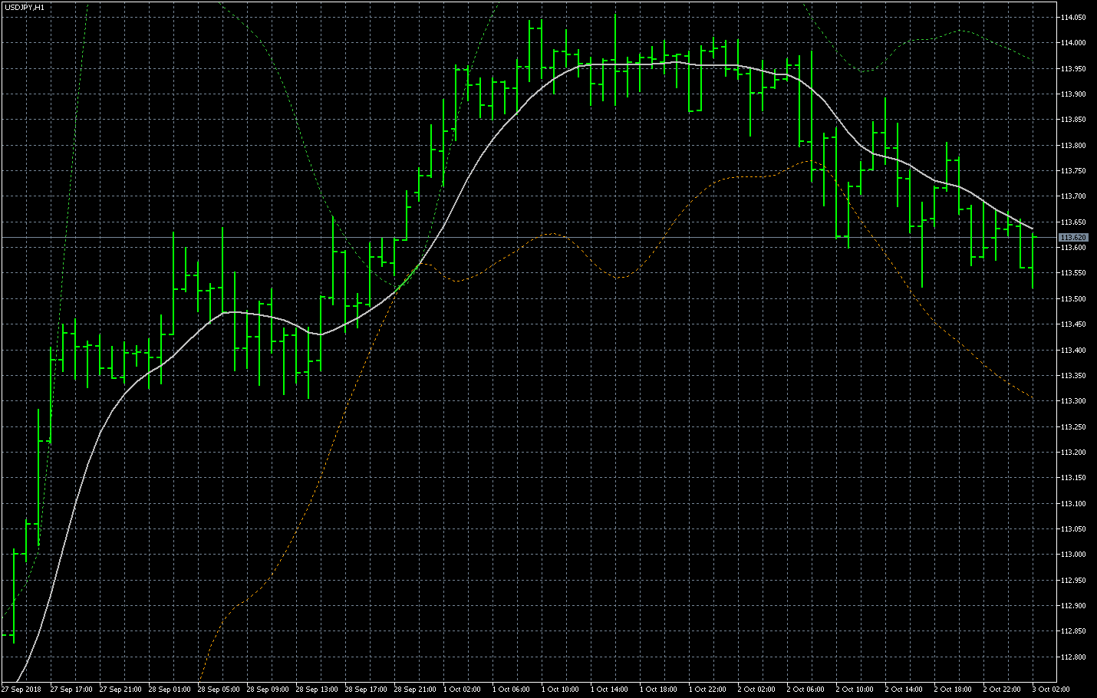Click the 27 Sep 2018 date label
Viewport: 1097px width, 698px height.
coord(21,690)
